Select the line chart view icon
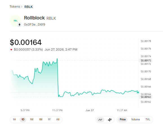Image resolution: width=163 pixels, height=131 pixels. pyautogui.click(x=100, y=120)
